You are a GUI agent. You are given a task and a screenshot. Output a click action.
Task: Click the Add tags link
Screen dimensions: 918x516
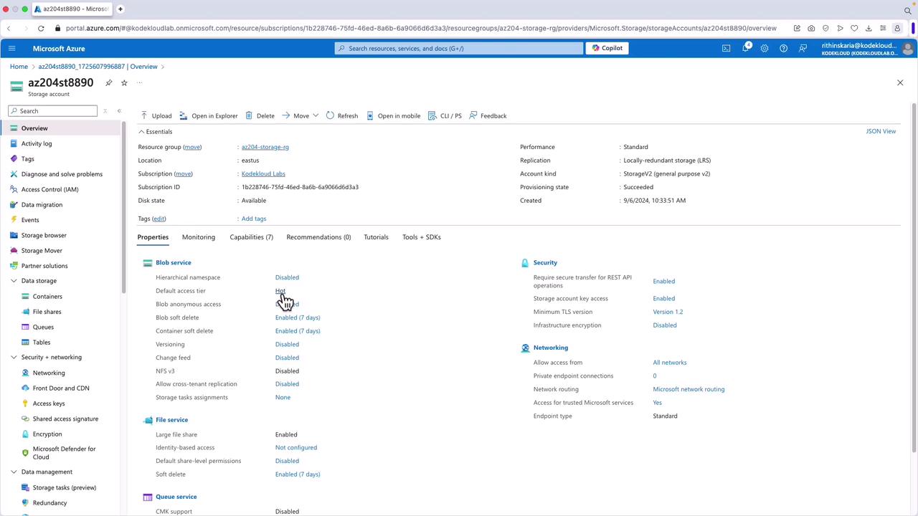pyautogui.click(x=254, y=219)
